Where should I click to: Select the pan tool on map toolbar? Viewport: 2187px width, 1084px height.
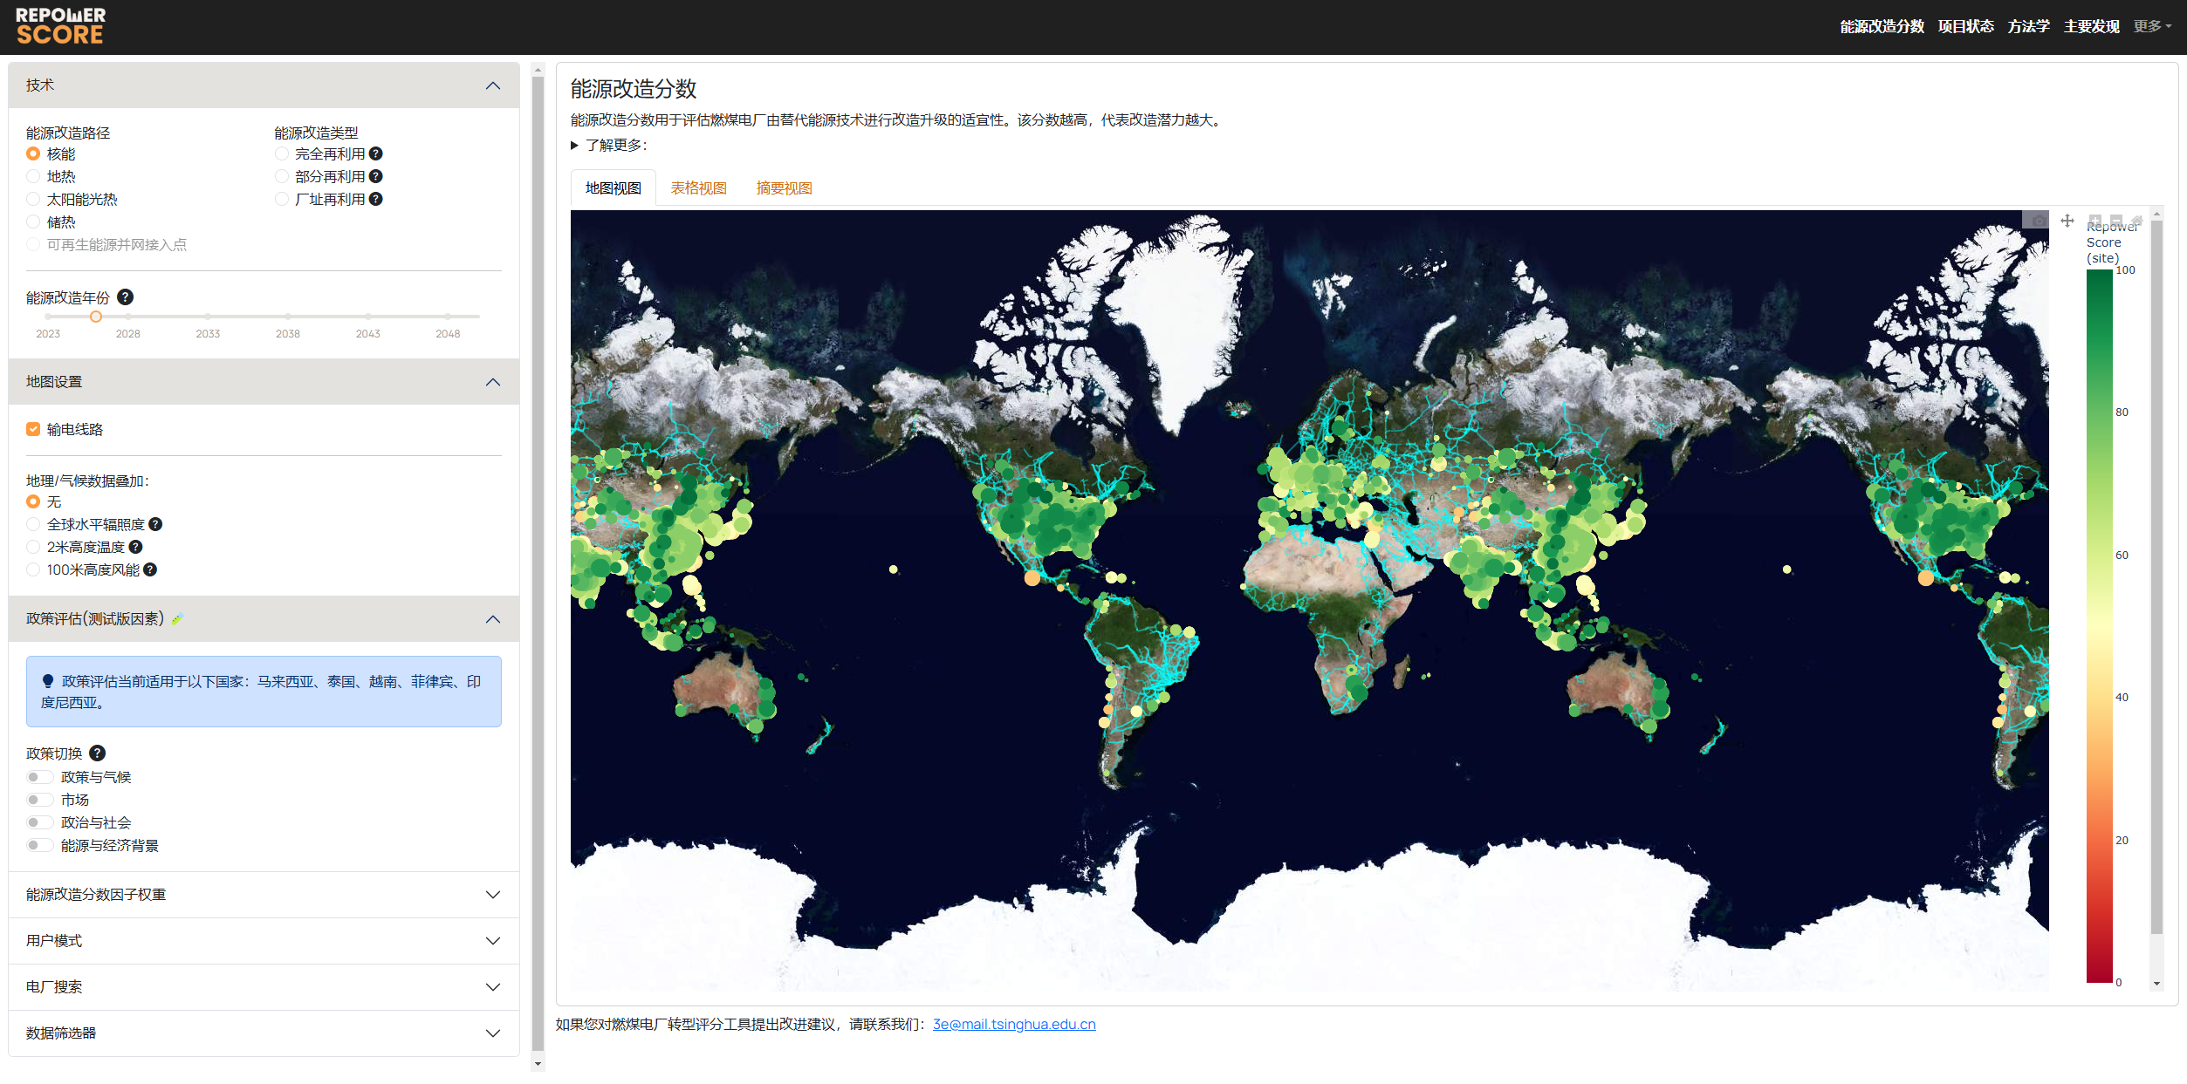2067,221
